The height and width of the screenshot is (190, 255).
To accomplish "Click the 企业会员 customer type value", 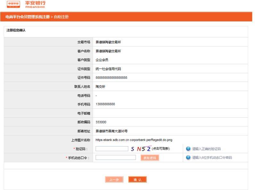I will 102,60.
